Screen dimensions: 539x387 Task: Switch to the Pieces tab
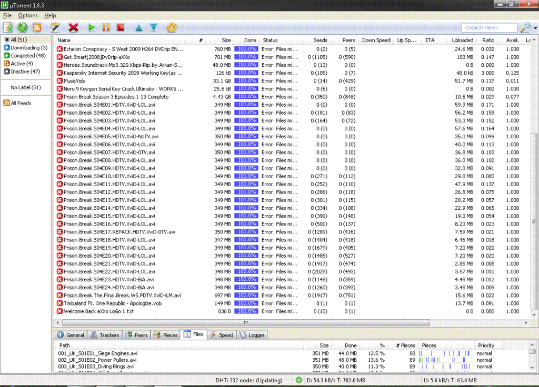point(166,335)
